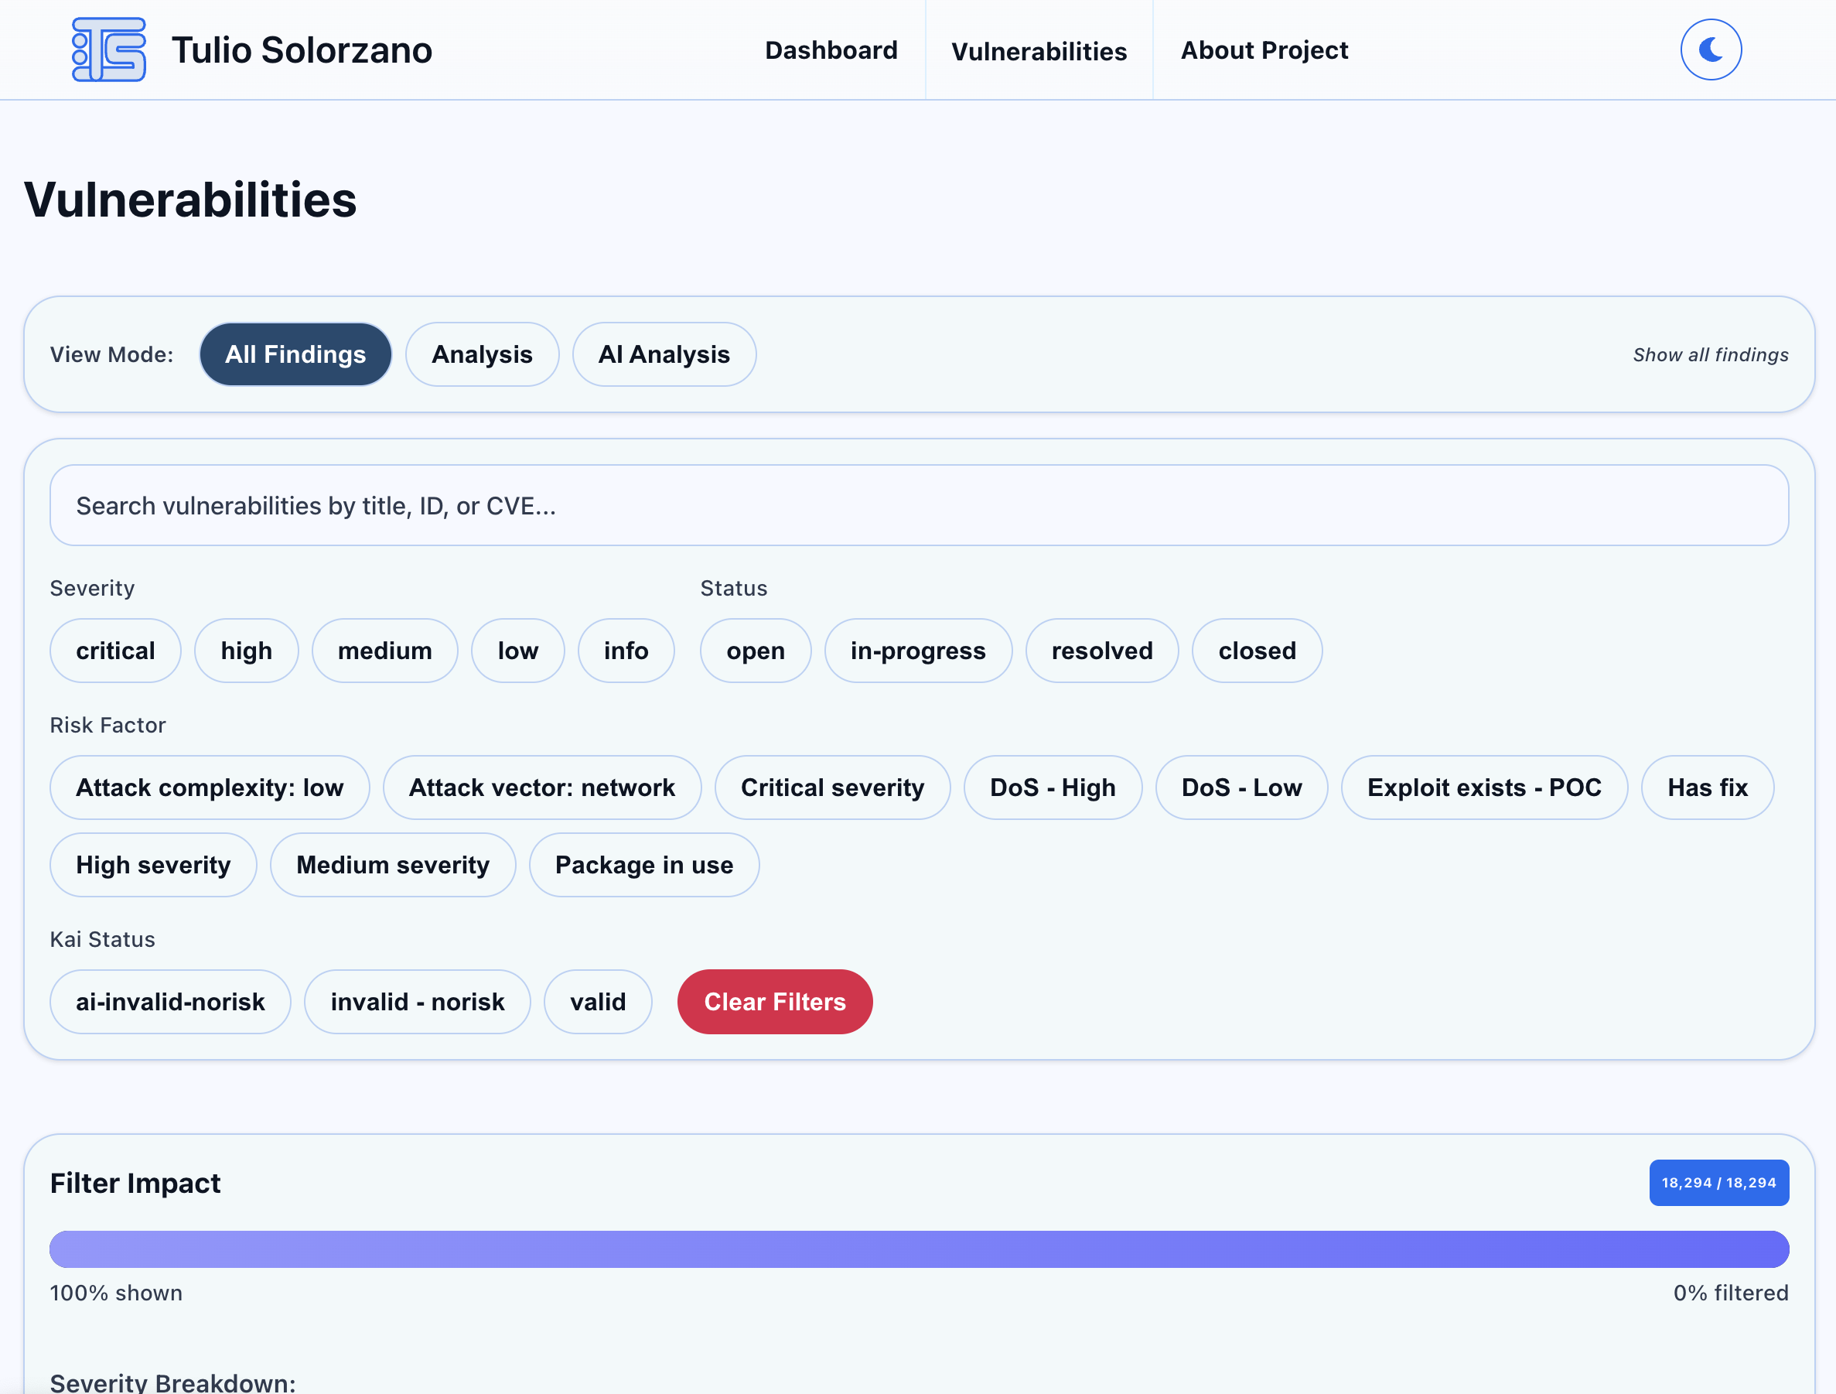
Task: Switch to the Analysis view mode
Action: [483, 354]
